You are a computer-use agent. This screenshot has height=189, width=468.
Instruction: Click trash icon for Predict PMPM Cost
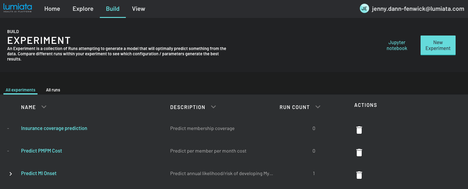(359, 153)
